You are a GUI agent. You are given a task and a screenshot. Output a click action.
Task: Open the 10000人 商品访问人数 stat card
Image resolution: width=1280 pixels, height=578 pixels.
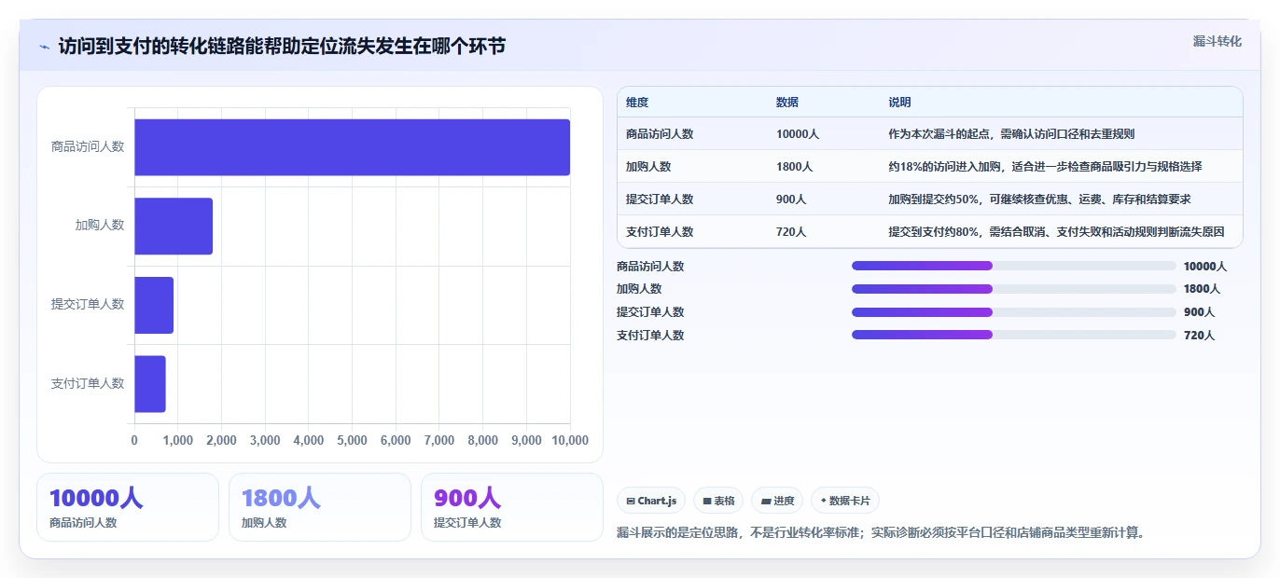(x=128, y=507)
